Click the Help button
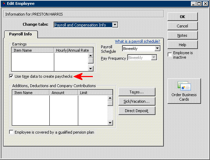 tap(183, 45)
